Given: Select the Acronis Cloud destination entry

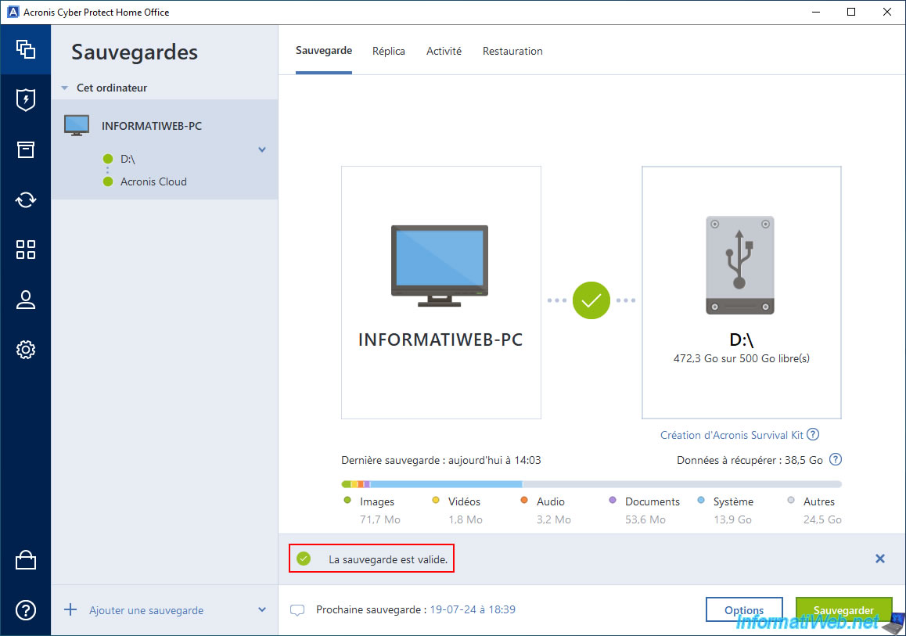Looking at the screenshot, I should pos(153,181).
